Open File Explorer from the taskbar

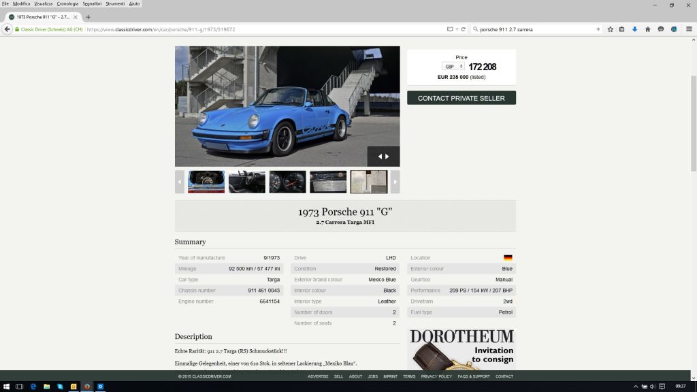coord(47,387)
